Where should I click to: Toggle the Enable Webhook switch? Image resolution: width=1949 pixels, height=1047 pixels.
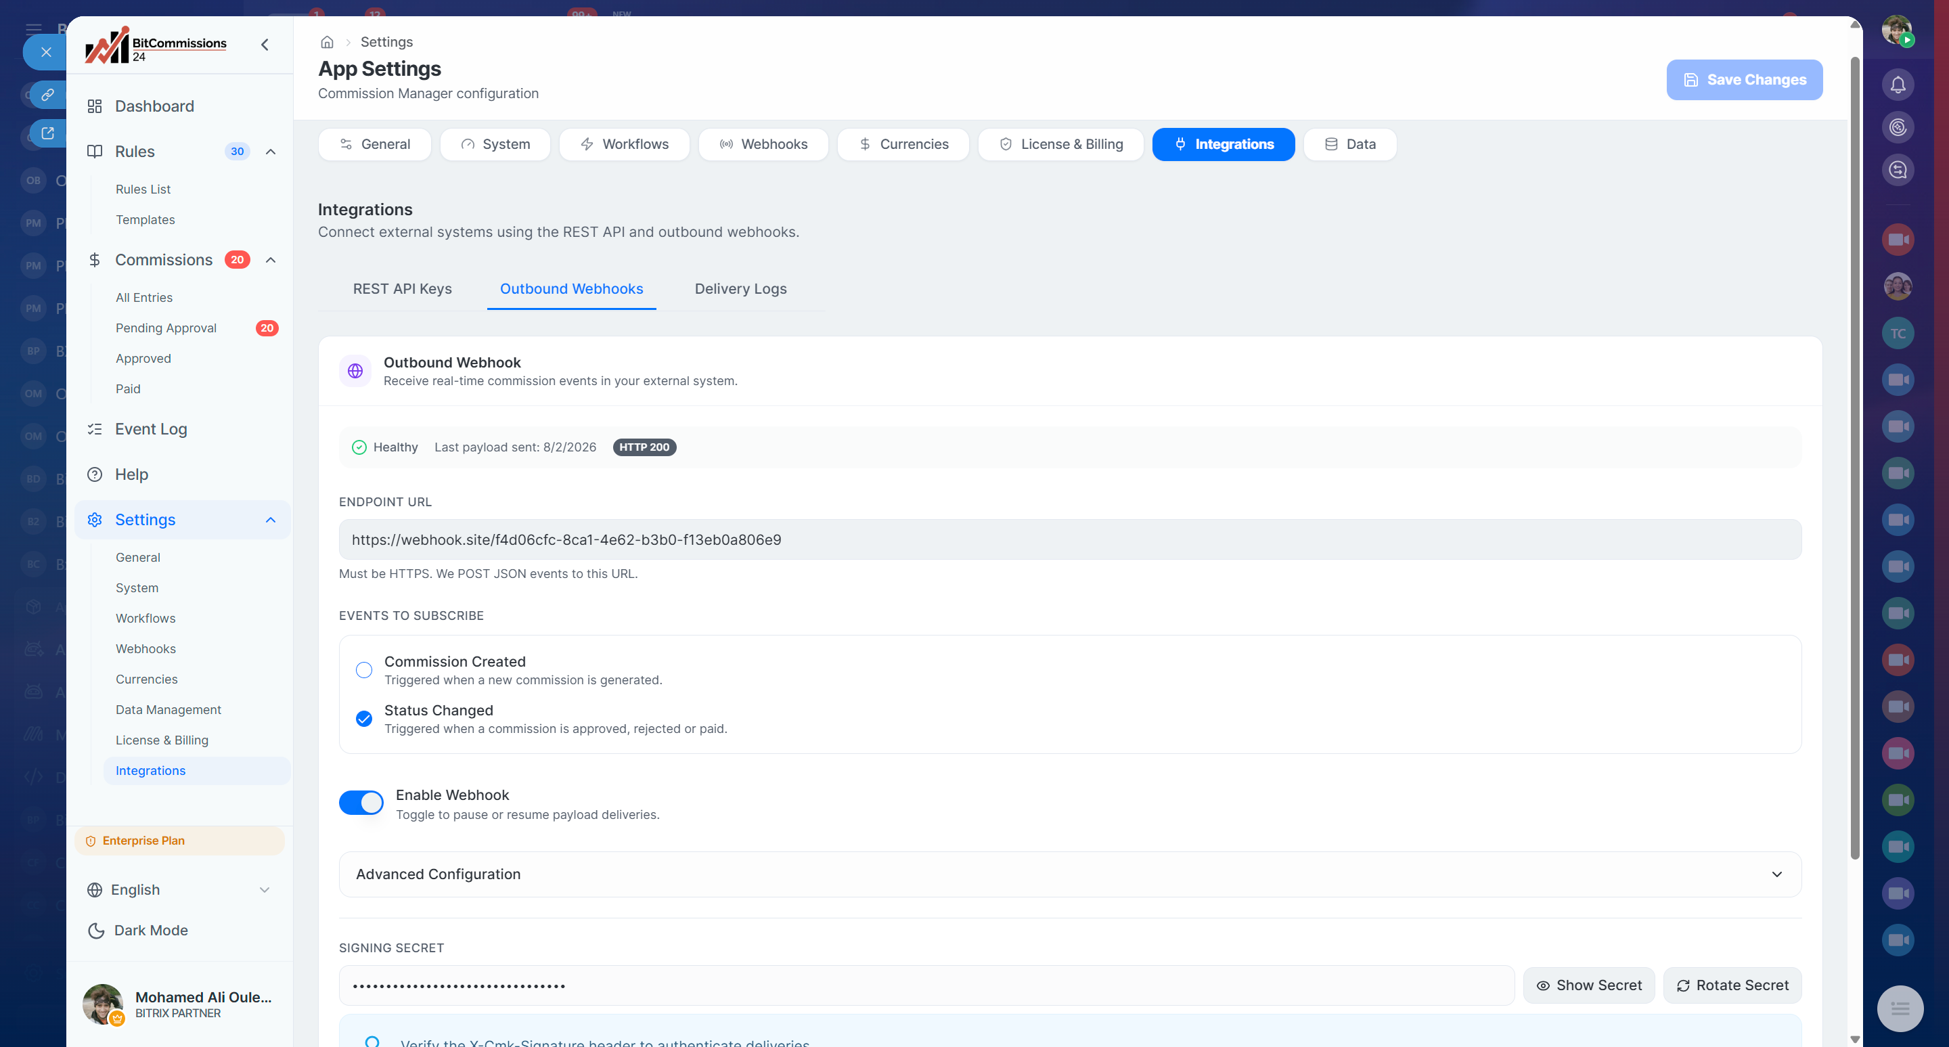click(361, 803)
